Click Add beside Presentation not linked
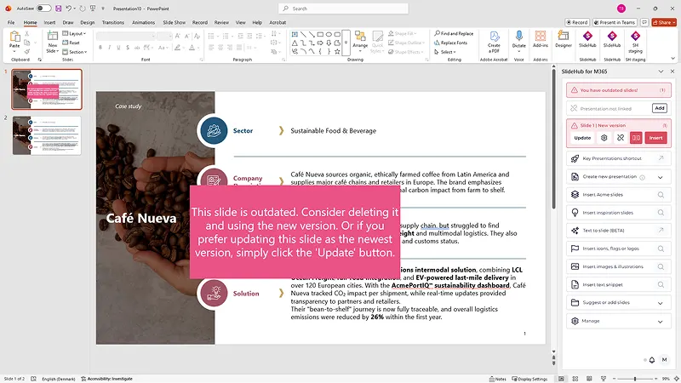 click(x=659, y=108)
